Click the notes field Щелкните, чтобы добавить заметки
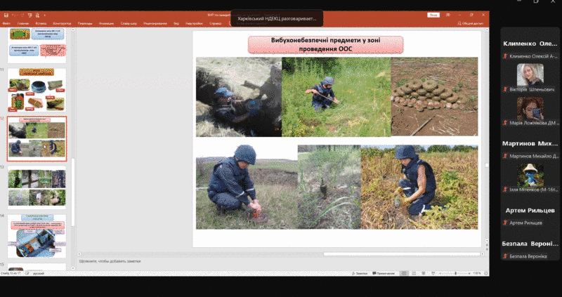 (x=110, y=261)
